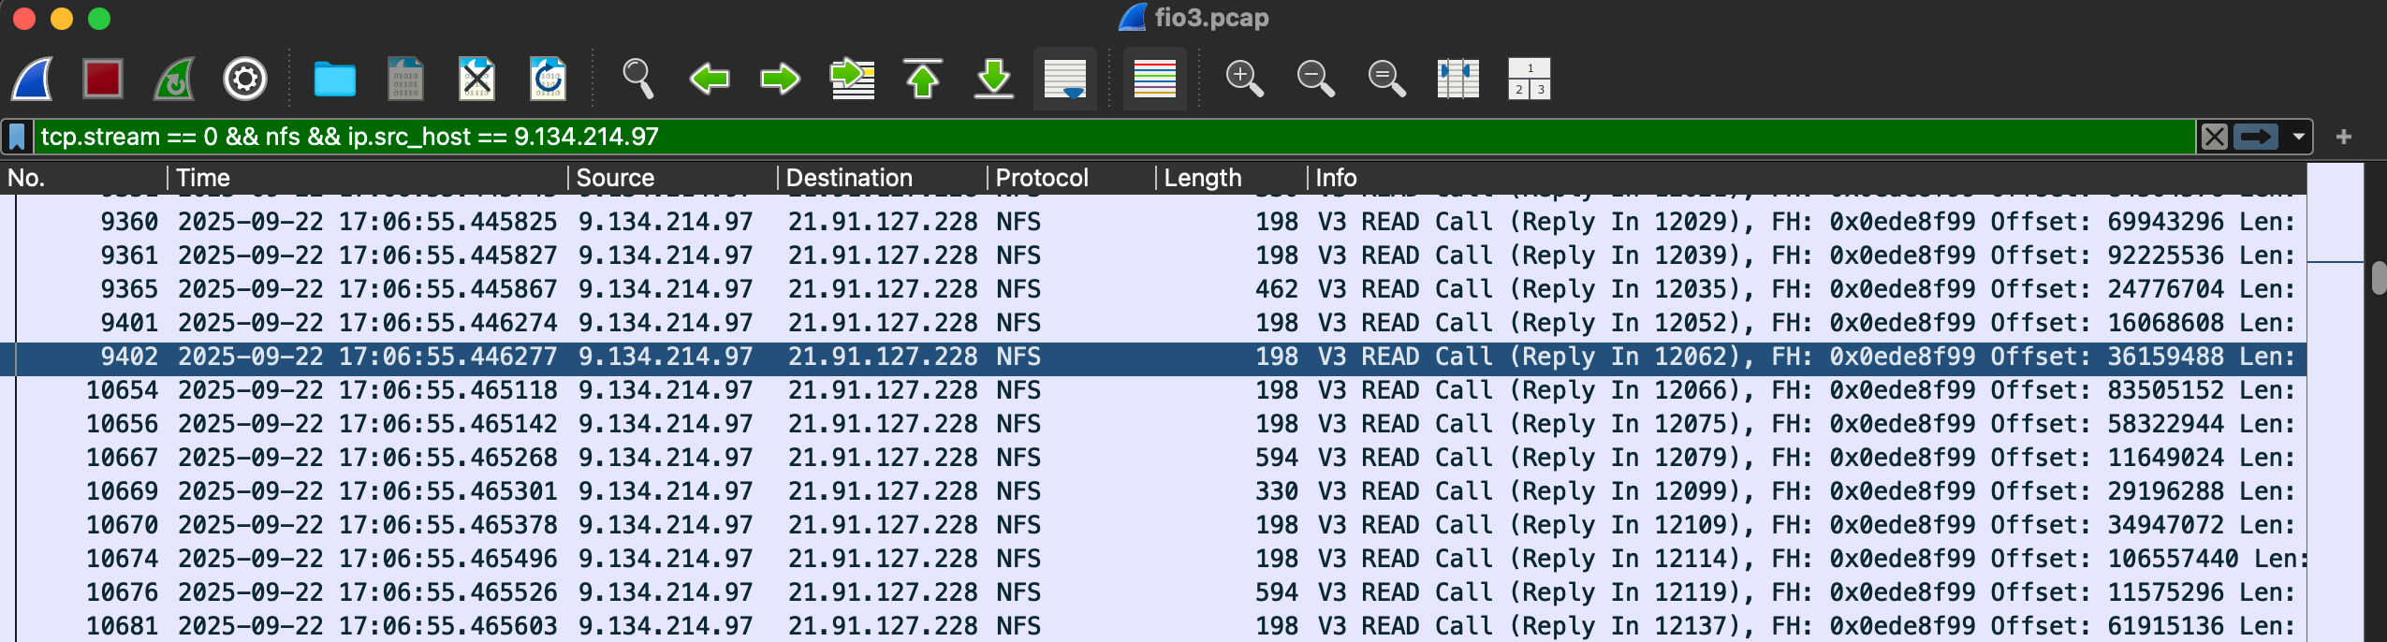The height and width of the screenshot is (642, 2387).
Task: Restart the current capture
Action: coord(174,79)
